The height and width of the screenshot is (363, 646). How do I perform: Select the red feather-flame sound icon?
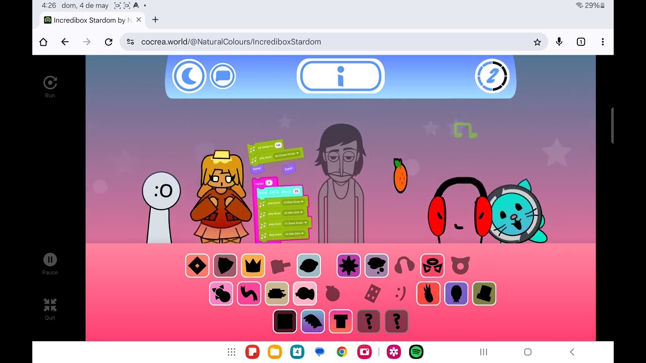coord(428,293)
